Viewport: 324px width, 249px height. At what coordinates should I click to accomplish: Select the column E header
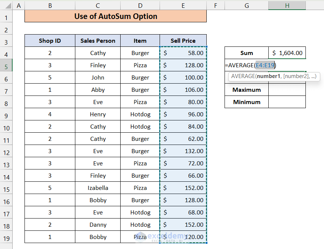[183, 5]
